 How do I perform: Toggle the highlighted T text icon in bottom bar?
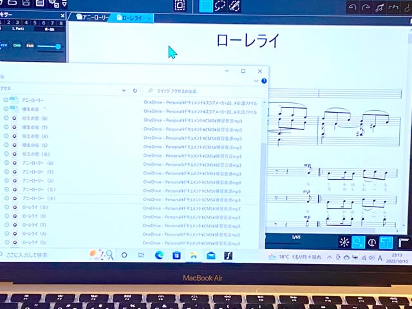tap(386, 243)
